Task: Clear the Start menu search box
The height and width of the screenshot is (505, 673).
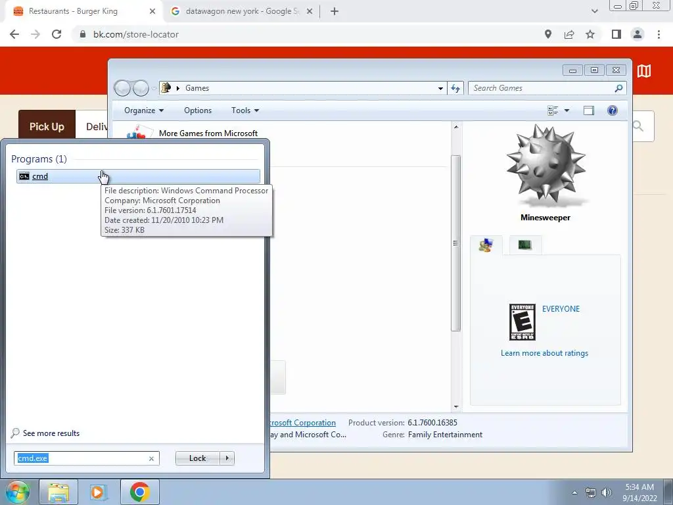Action: [151, 458]
